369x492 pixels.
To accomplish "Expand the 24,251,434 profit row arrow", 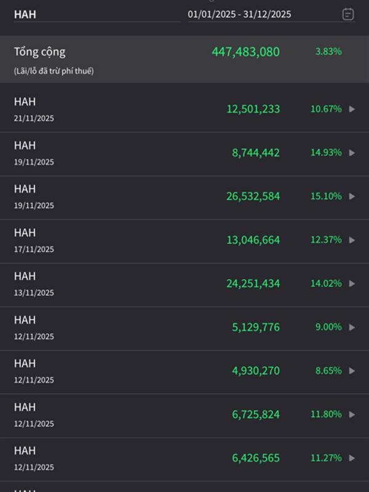I will pos(352,284).
